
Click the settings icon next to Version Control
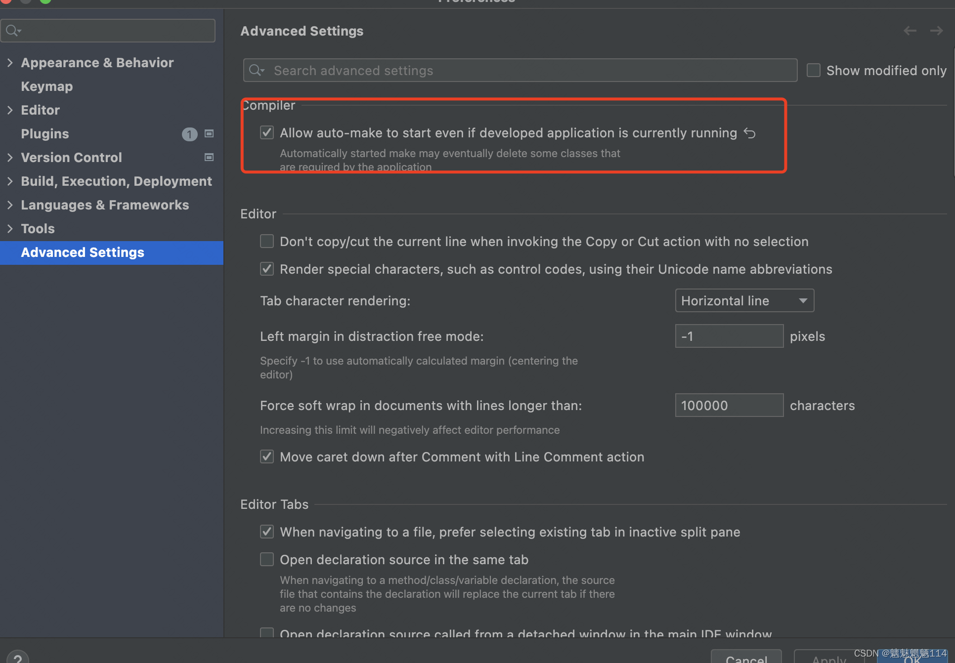(209, 157)
